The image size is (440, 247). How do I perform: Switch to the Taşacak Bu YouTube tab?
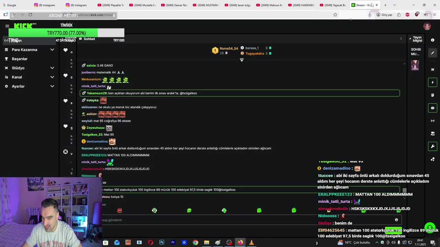pos(333,5)
